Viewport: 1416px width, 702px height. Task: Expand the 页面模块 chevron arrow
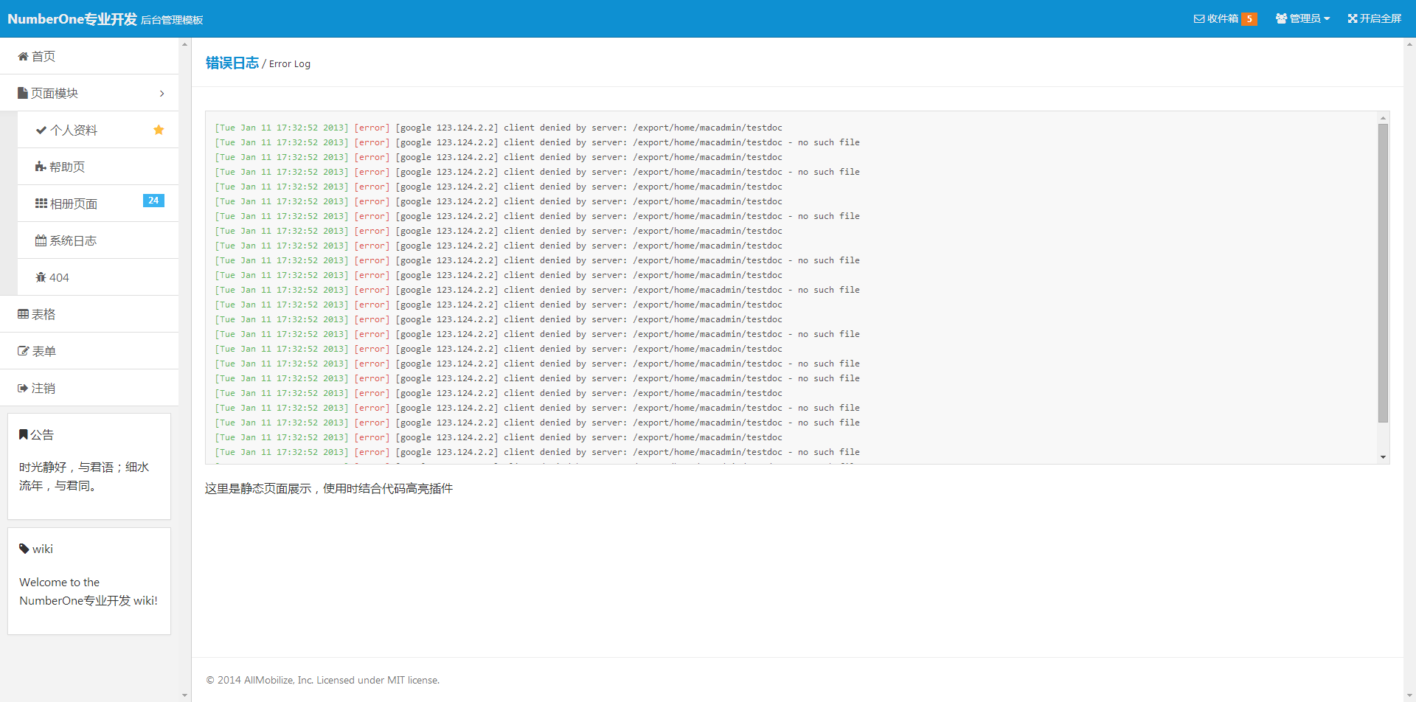coord(162,94)
